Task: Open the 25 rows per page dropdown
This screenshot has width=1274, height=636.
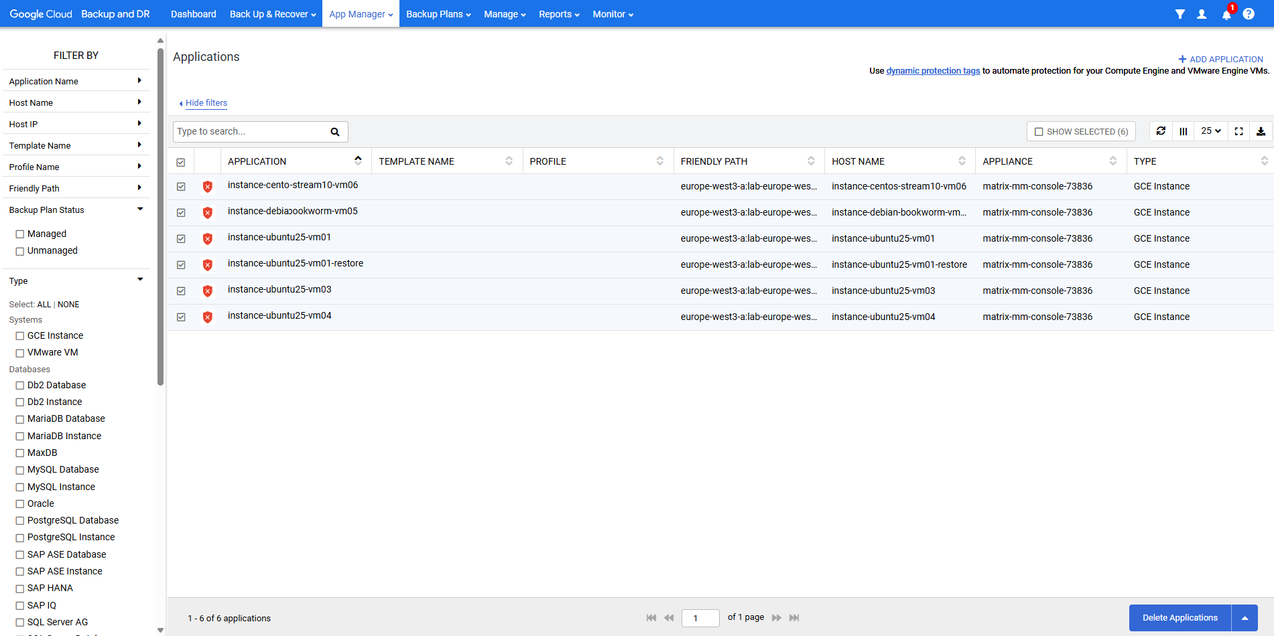Action: [1210, 131]
